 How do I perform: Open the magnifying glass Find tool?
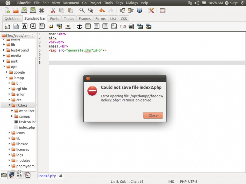tap(82, 10)
